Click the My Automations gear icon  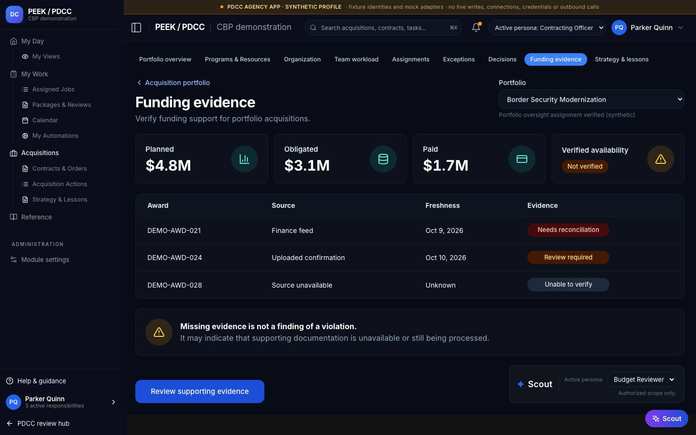coord(25,136)
